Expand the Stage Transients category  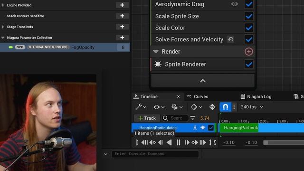(3, 27)
